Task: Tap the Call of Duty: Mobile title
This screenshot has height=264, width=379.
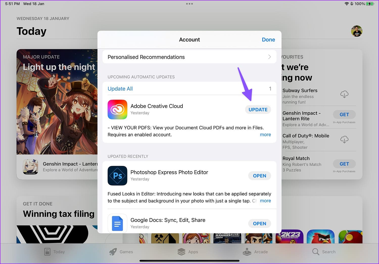Action: point(306,136)
